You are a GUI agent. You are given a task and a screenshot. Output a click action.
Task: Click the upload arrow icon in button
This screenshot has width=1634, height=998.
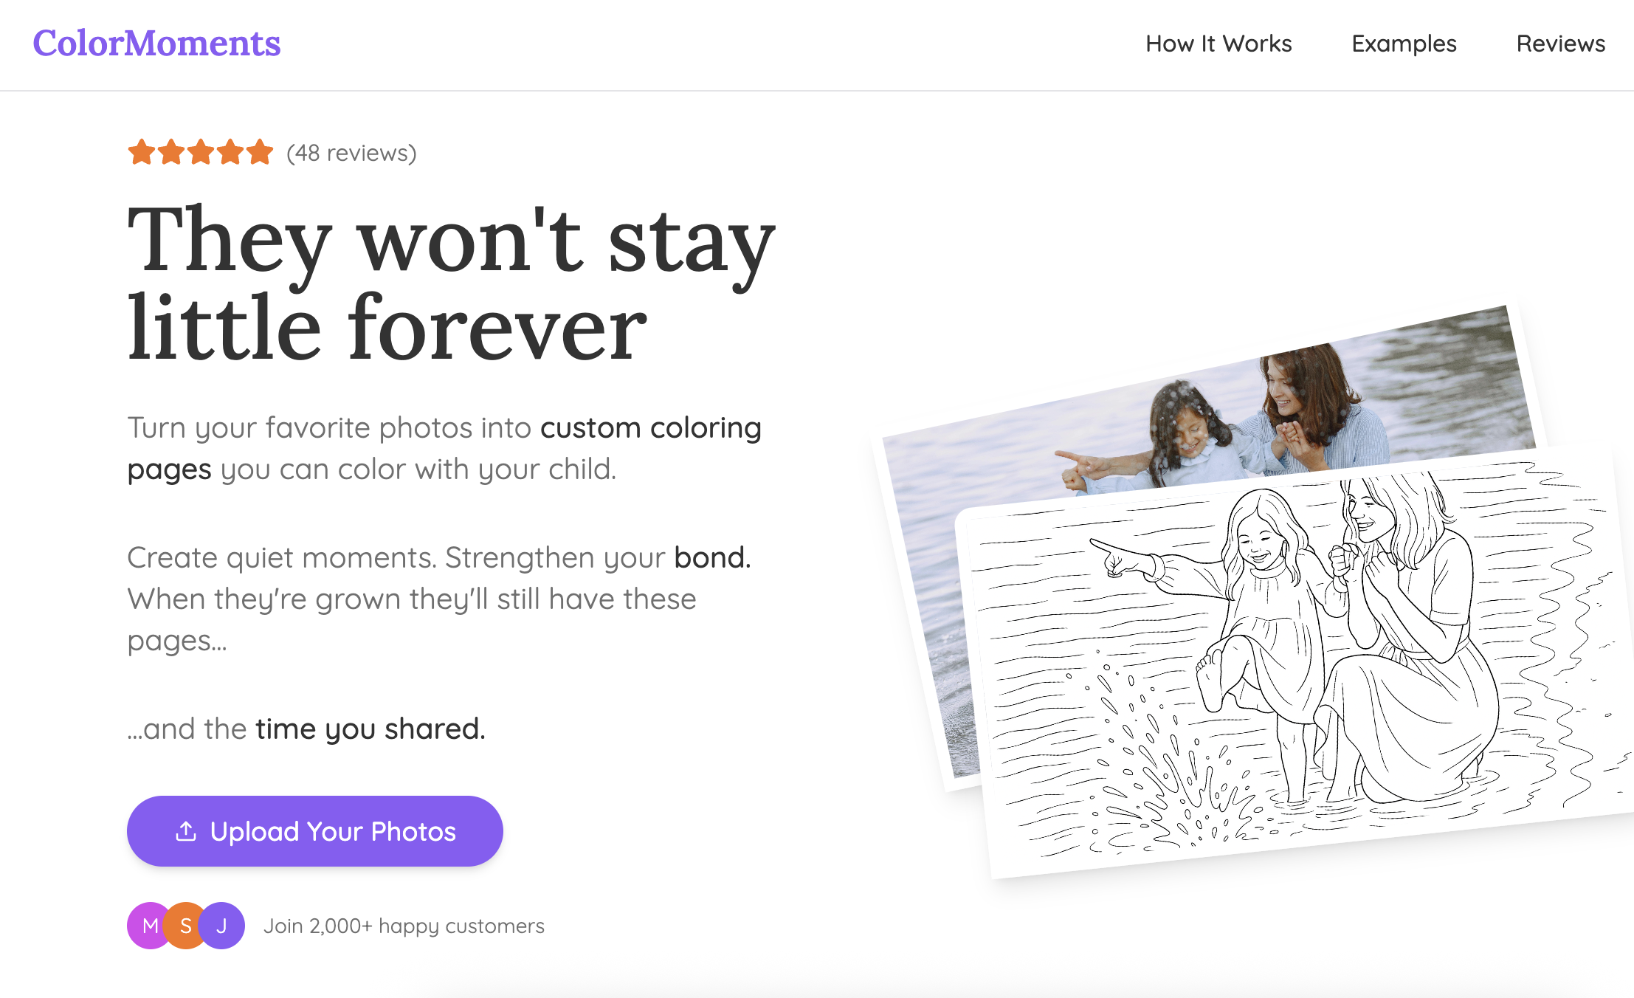pos(186,831)
